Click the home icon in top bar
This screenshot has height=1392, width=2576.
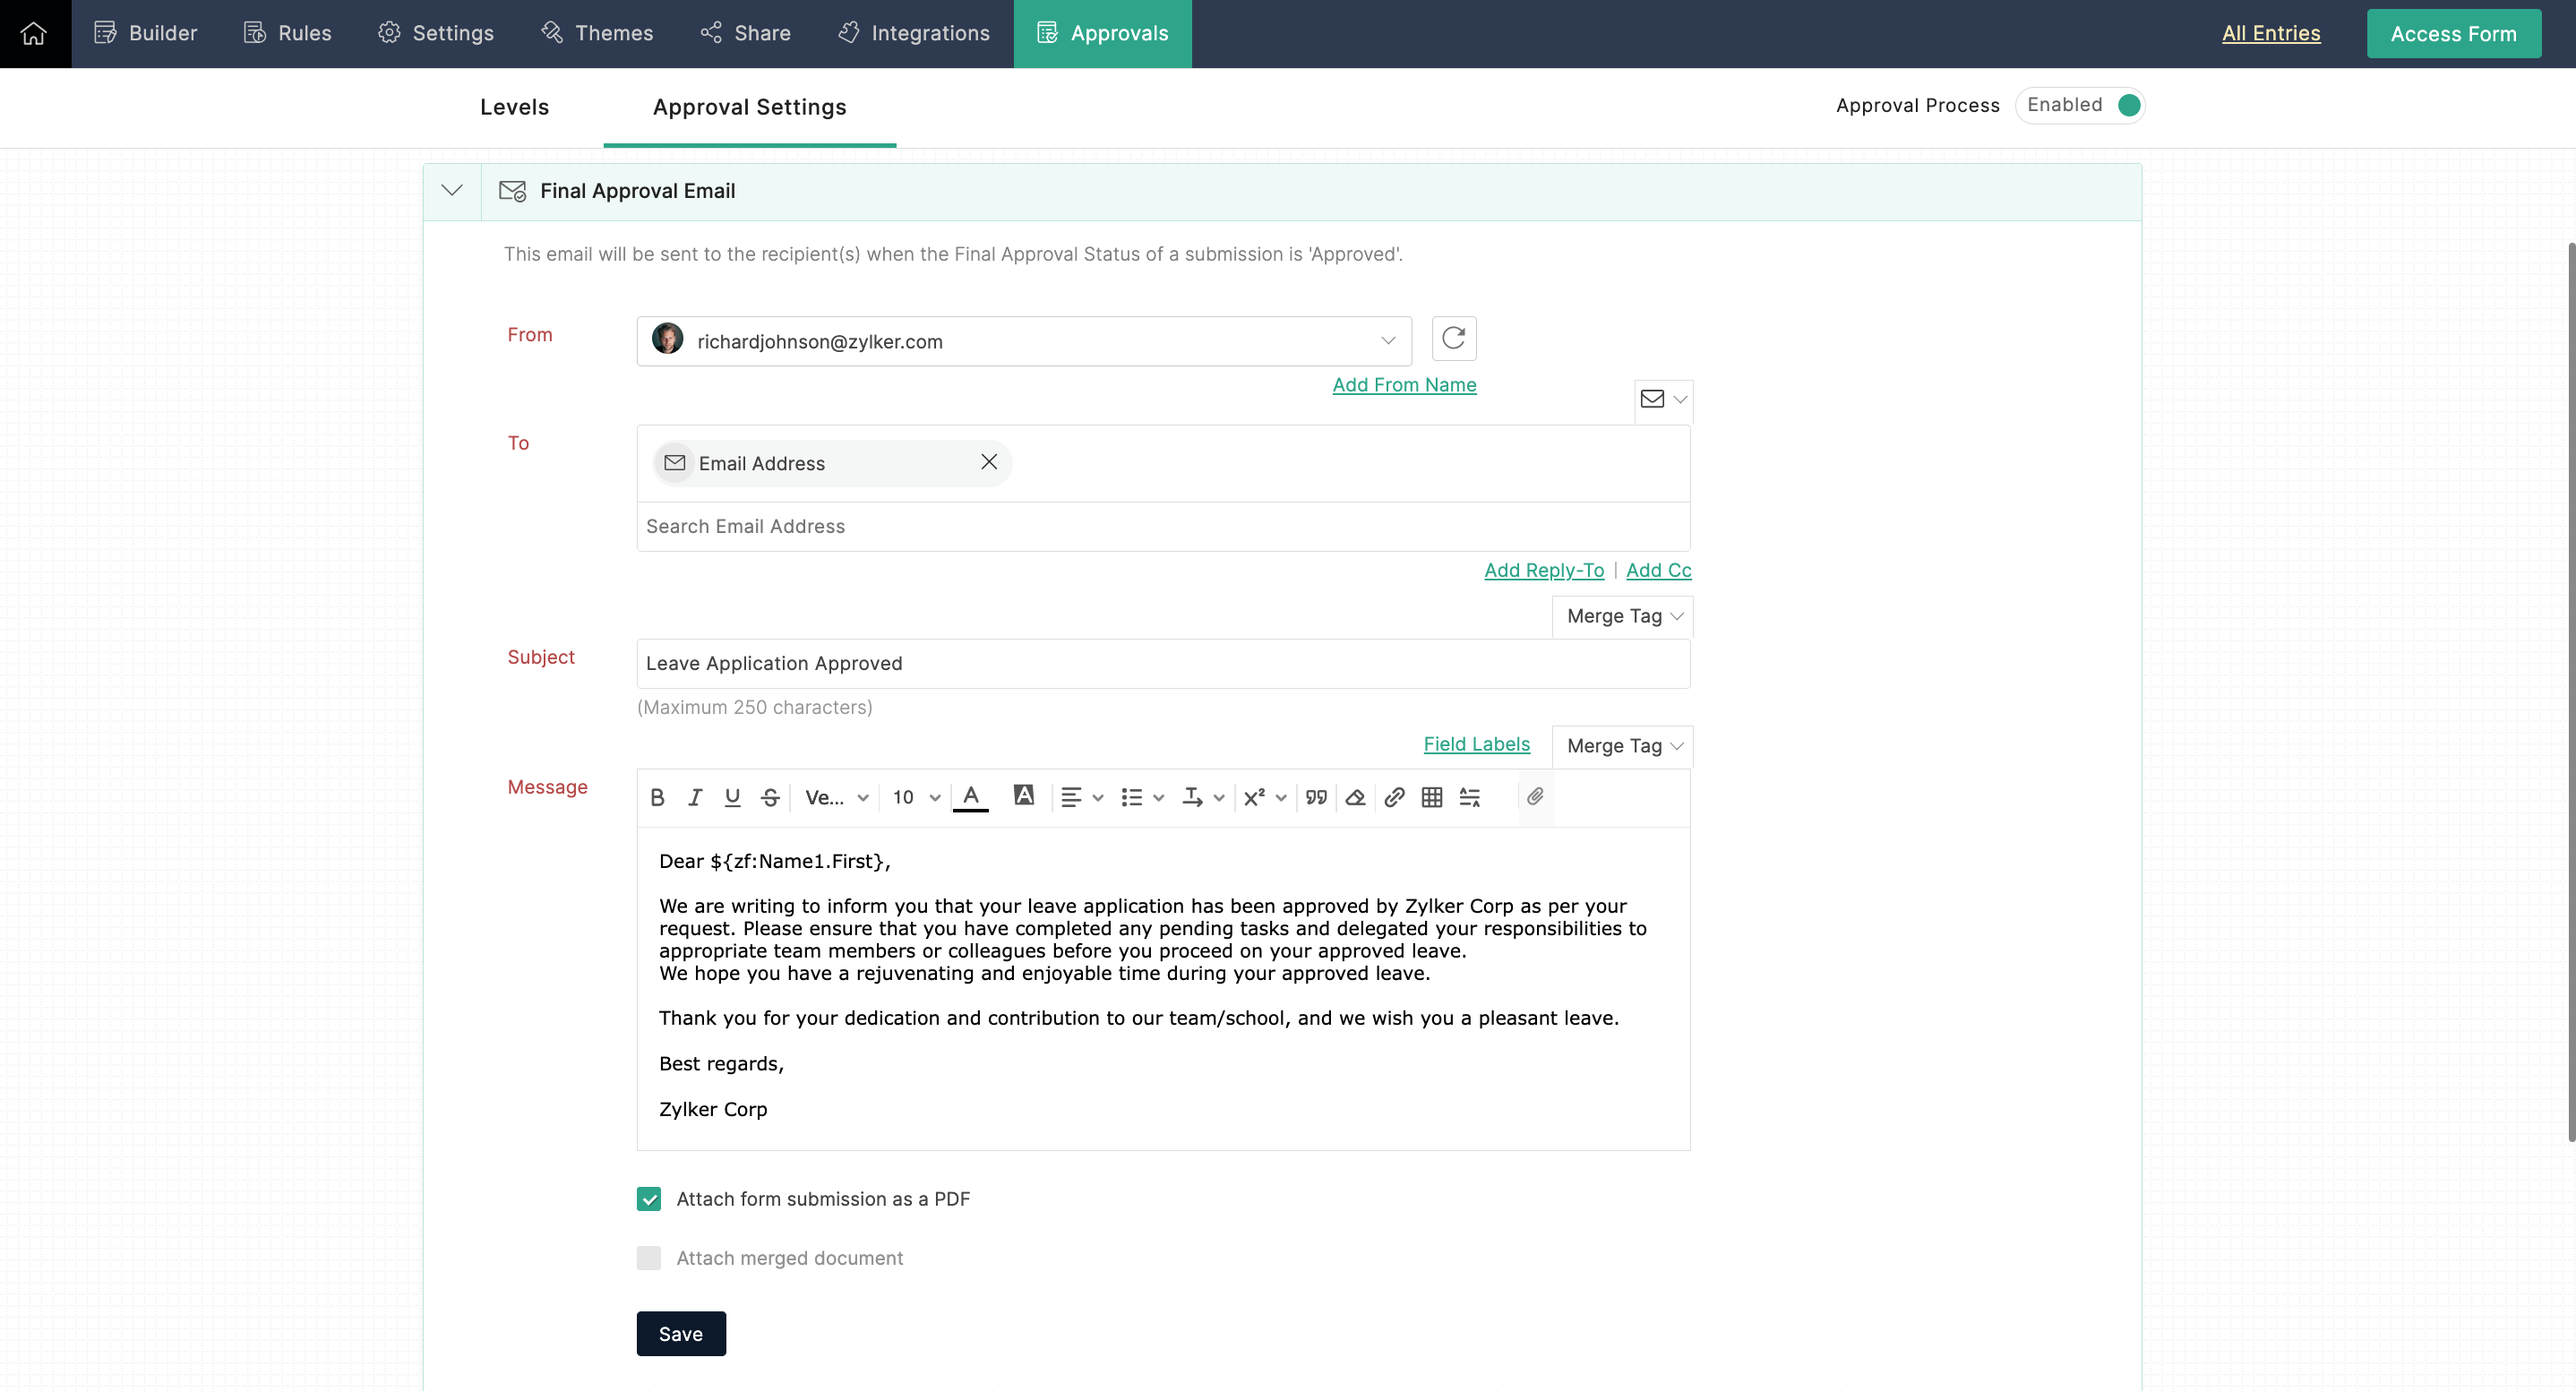click(x=34, y=33)
